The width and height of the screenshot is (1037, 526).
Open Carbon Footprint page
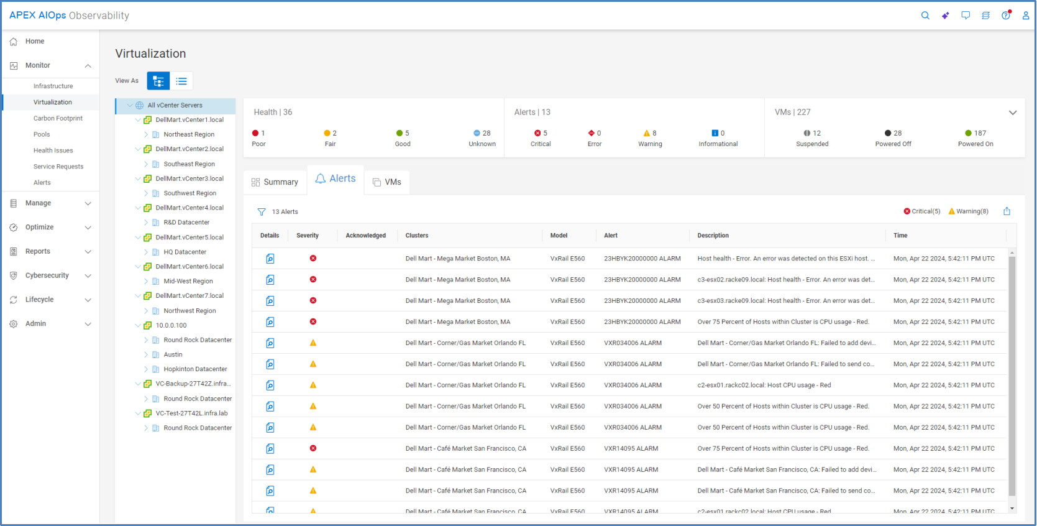pyautogui.click(x=58, y=118)
